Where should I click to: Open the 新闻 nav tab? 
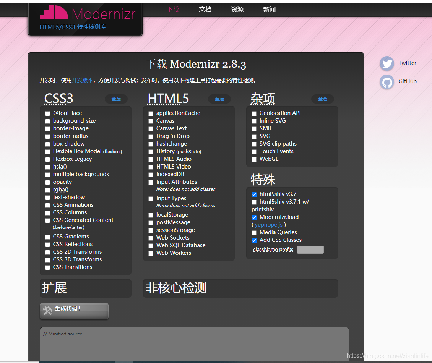tap(269, 10)
